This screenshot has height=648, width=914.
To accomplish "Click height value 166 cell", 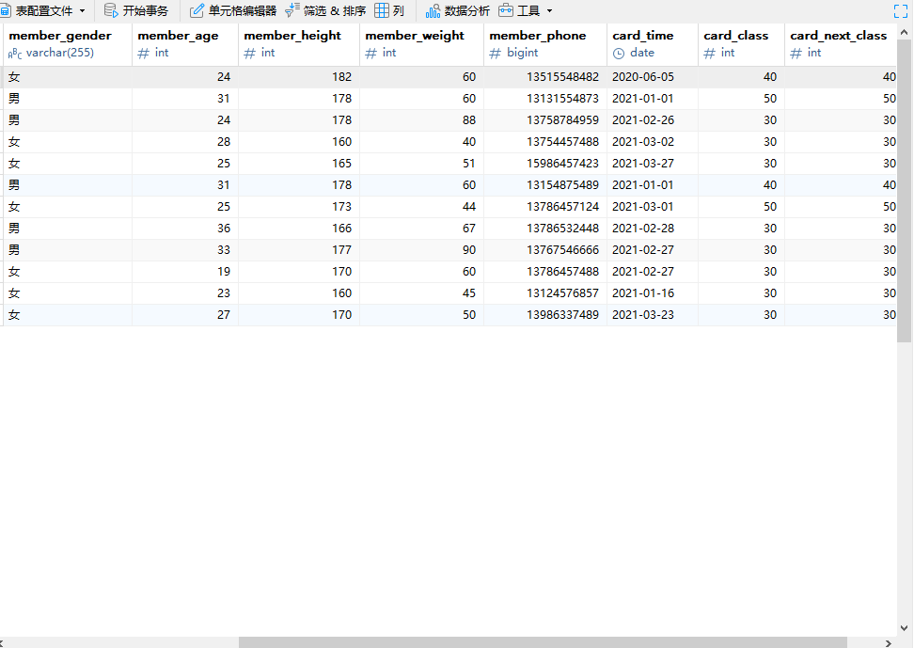I will [x=299, y=228].
